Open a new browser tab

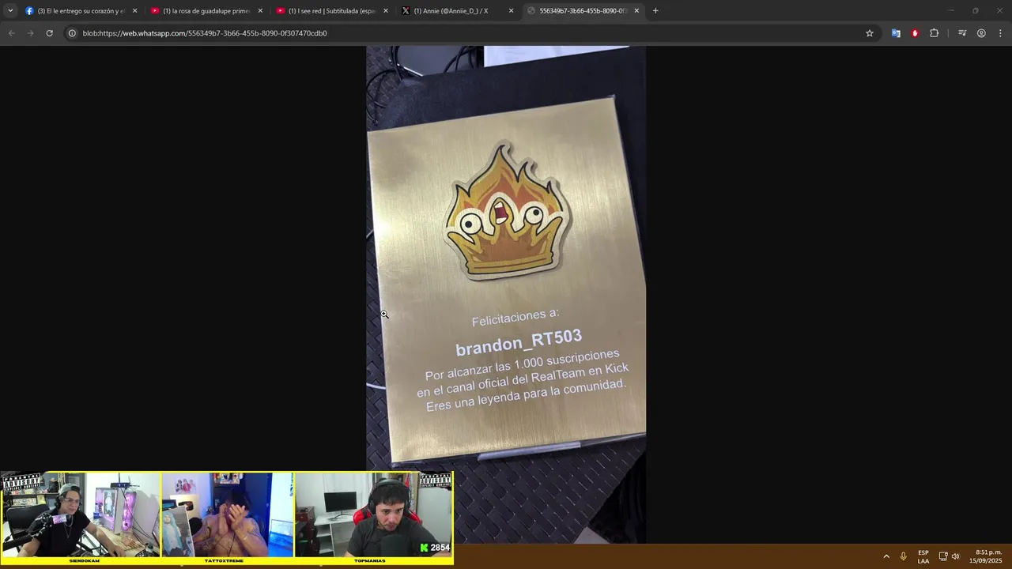(655, 11)
